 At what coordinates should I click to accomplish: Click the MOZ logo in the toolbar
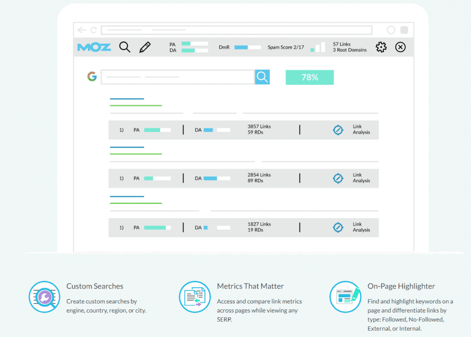click(x=94, y=47)
